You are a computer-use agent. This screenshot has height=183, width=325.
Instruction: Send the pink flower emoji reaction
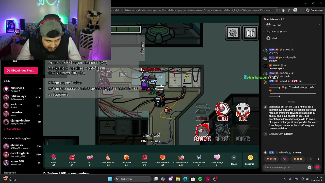[x=285, y=159]
